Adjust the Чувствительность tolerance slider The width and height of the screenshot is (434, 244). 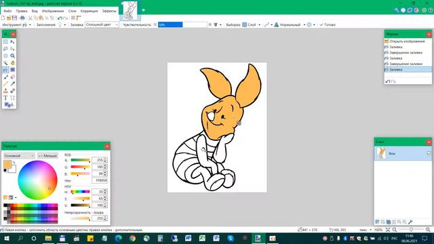point(182,24)
